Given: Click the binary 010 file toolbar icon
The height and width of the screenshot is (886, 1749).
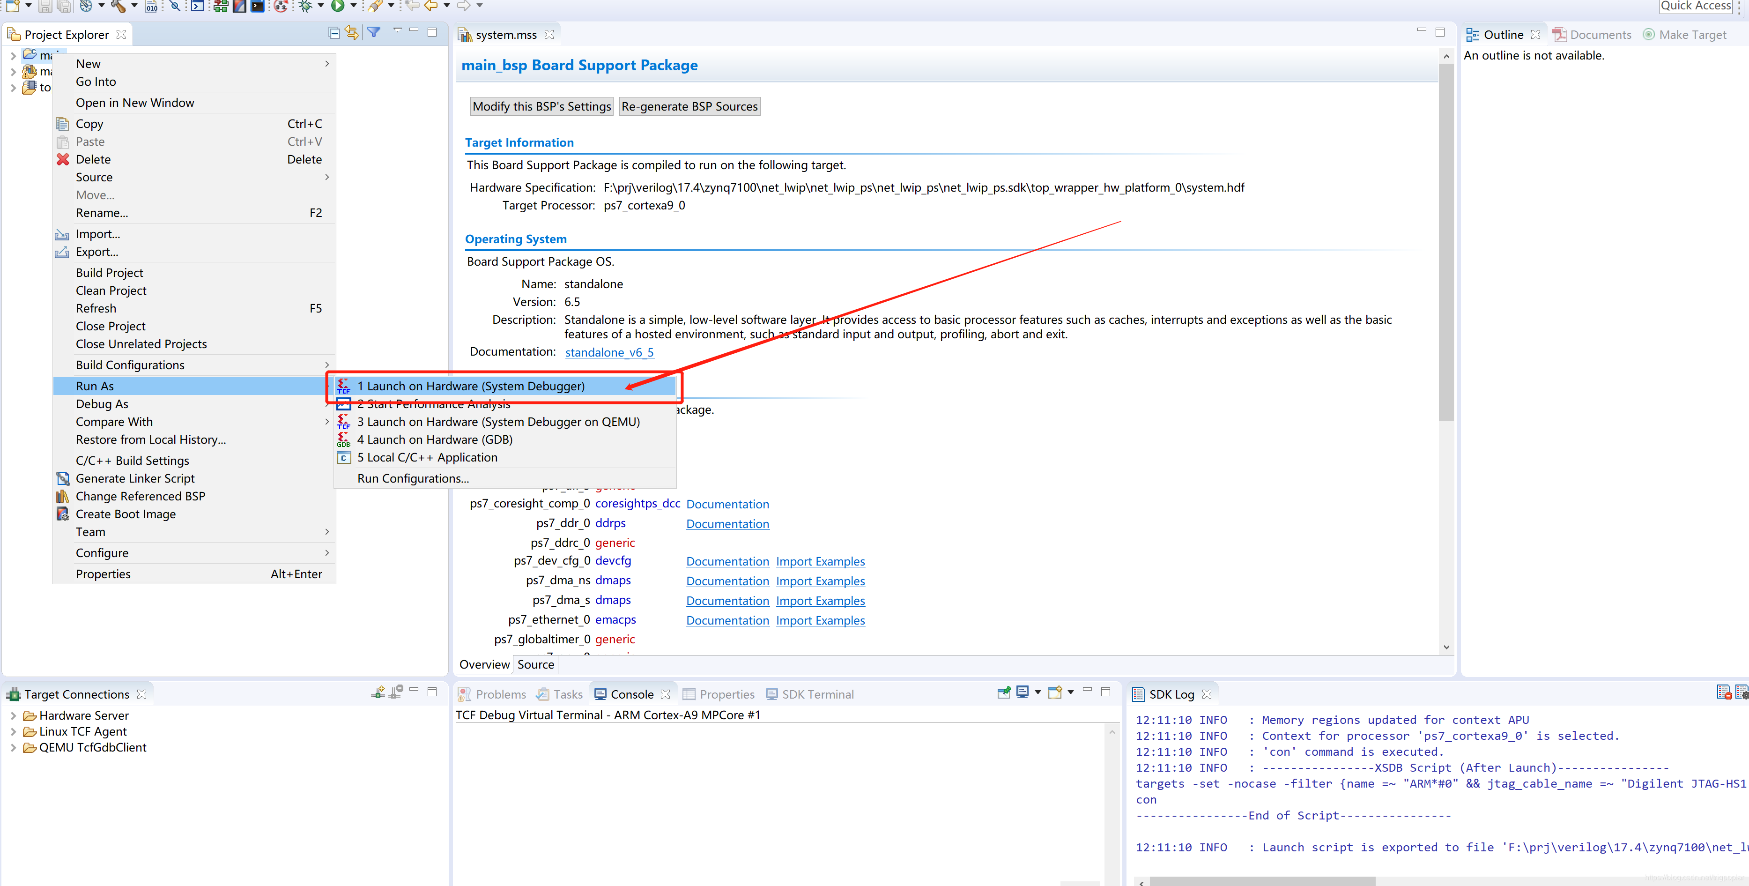Looking at the screenshot, I should [x=151, y=6].
